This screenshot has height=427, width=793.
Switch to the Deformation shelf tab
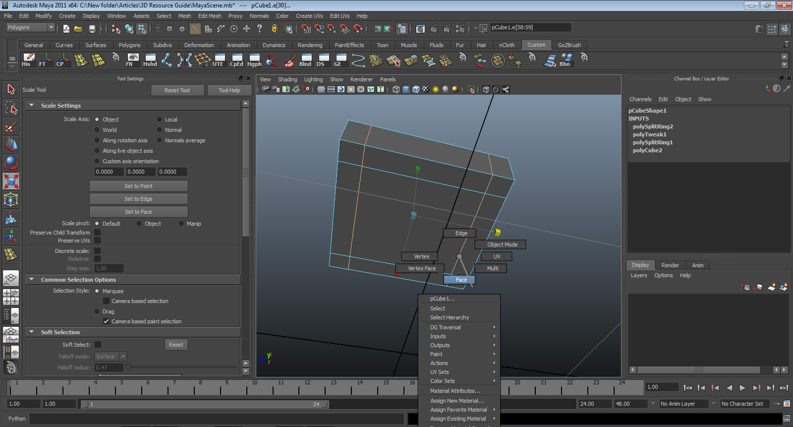(x=199, y=45)
